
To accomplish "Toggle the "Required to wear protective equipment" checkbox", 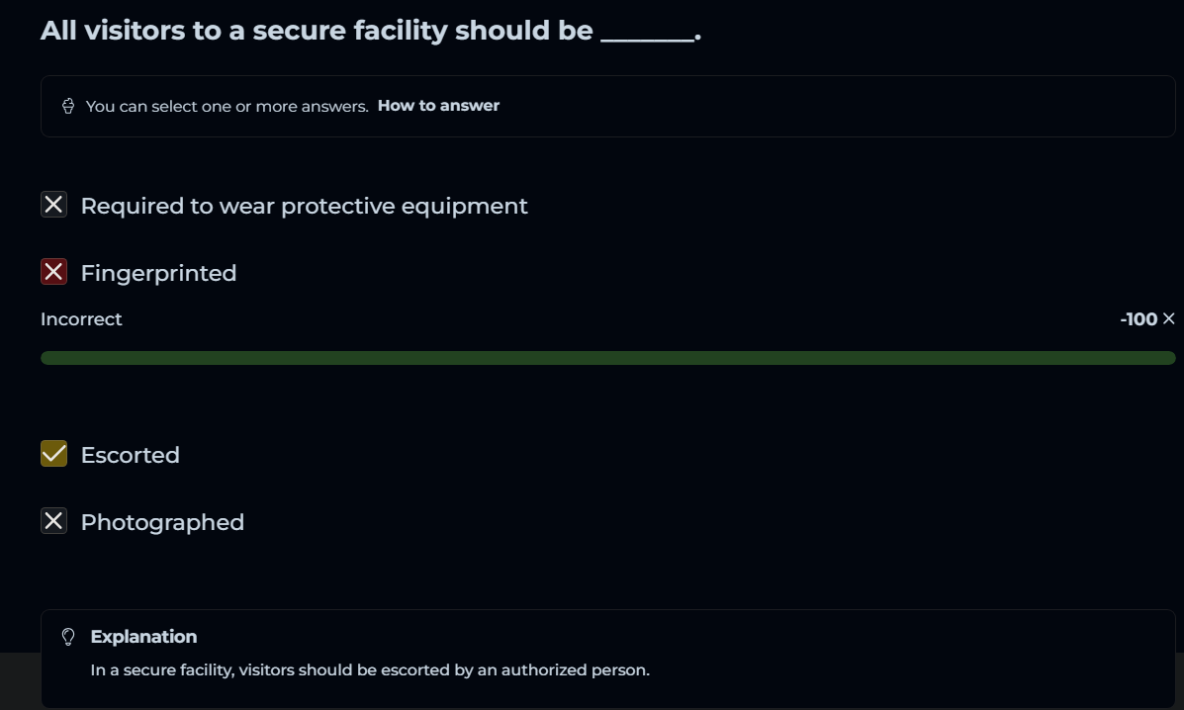I will pyautogui.click(x=53, y=205).
